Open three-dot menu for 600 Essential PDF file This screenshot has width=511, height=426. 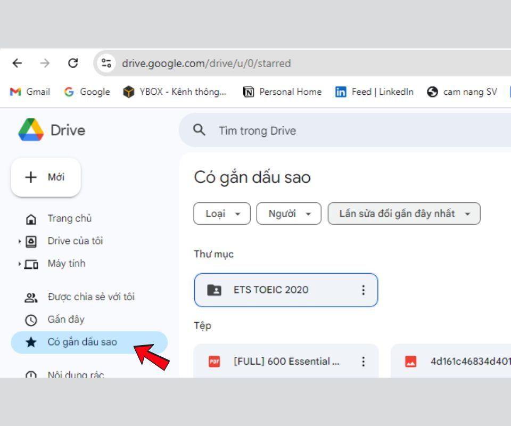[x=363, y=362]
